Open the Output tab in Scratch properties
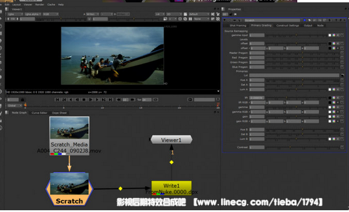Viewport: 349px width, 212px height. click(x=308, y=26)
